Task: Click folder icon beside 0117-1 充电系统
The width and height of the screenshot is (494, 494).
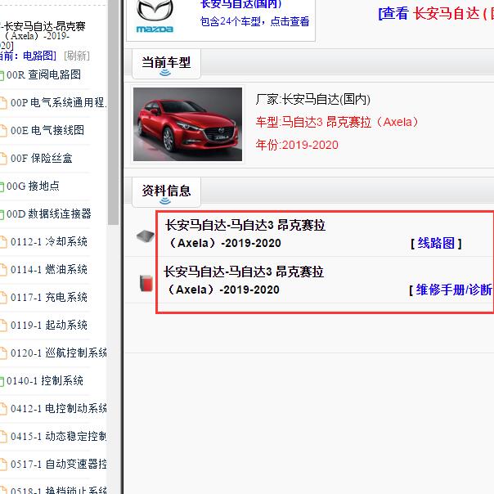Action: [3, 298]
